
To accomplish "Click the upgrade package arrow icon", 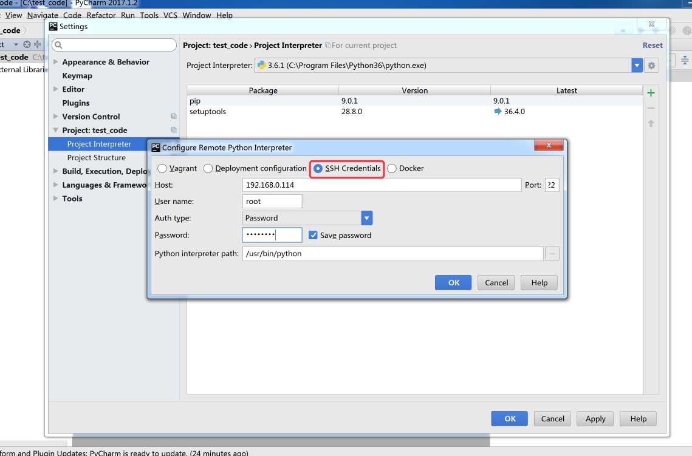I will point(651,123).
